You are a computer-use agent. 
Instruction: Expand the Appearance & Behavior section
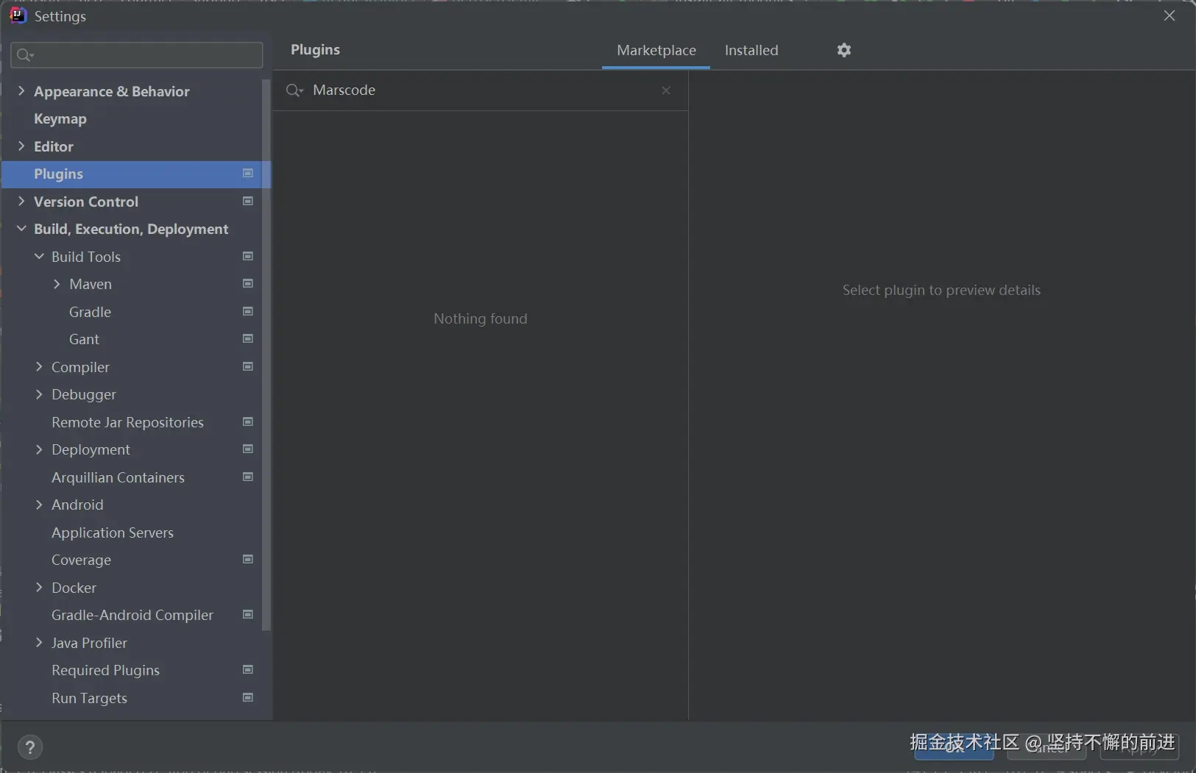coord(21,91)
